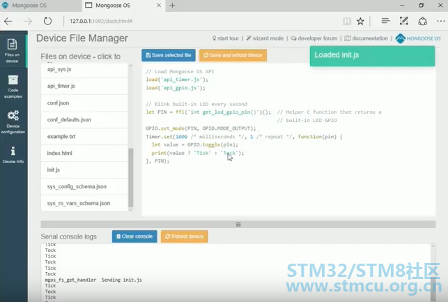Open Device configuration sidebar panel
Screen dimensions: 448x302
tap(13, 122)
